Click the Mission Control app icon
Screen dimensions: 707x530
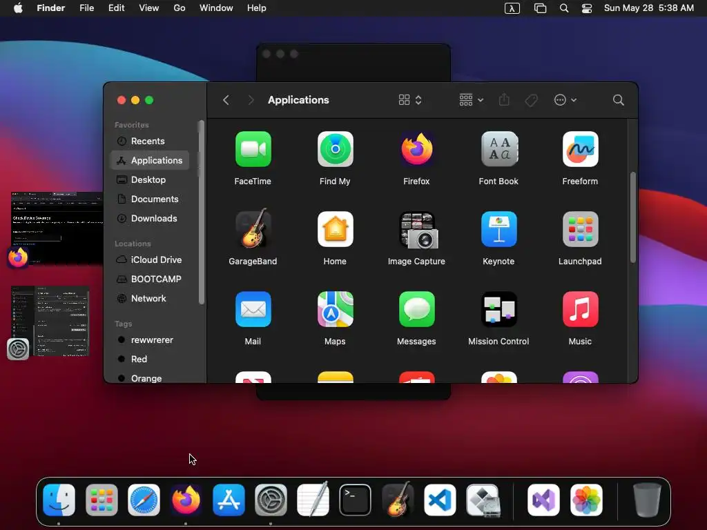[x=498, y=310]
